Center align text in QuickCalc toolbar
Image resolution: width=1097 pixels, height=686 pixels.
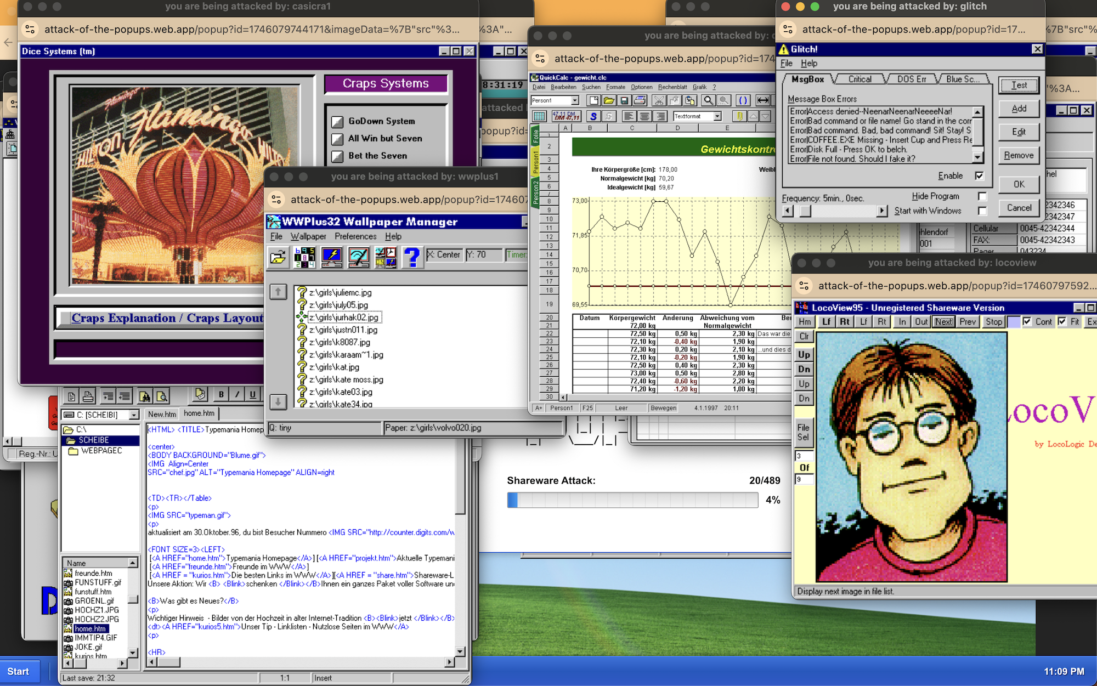tap(644, 116)
